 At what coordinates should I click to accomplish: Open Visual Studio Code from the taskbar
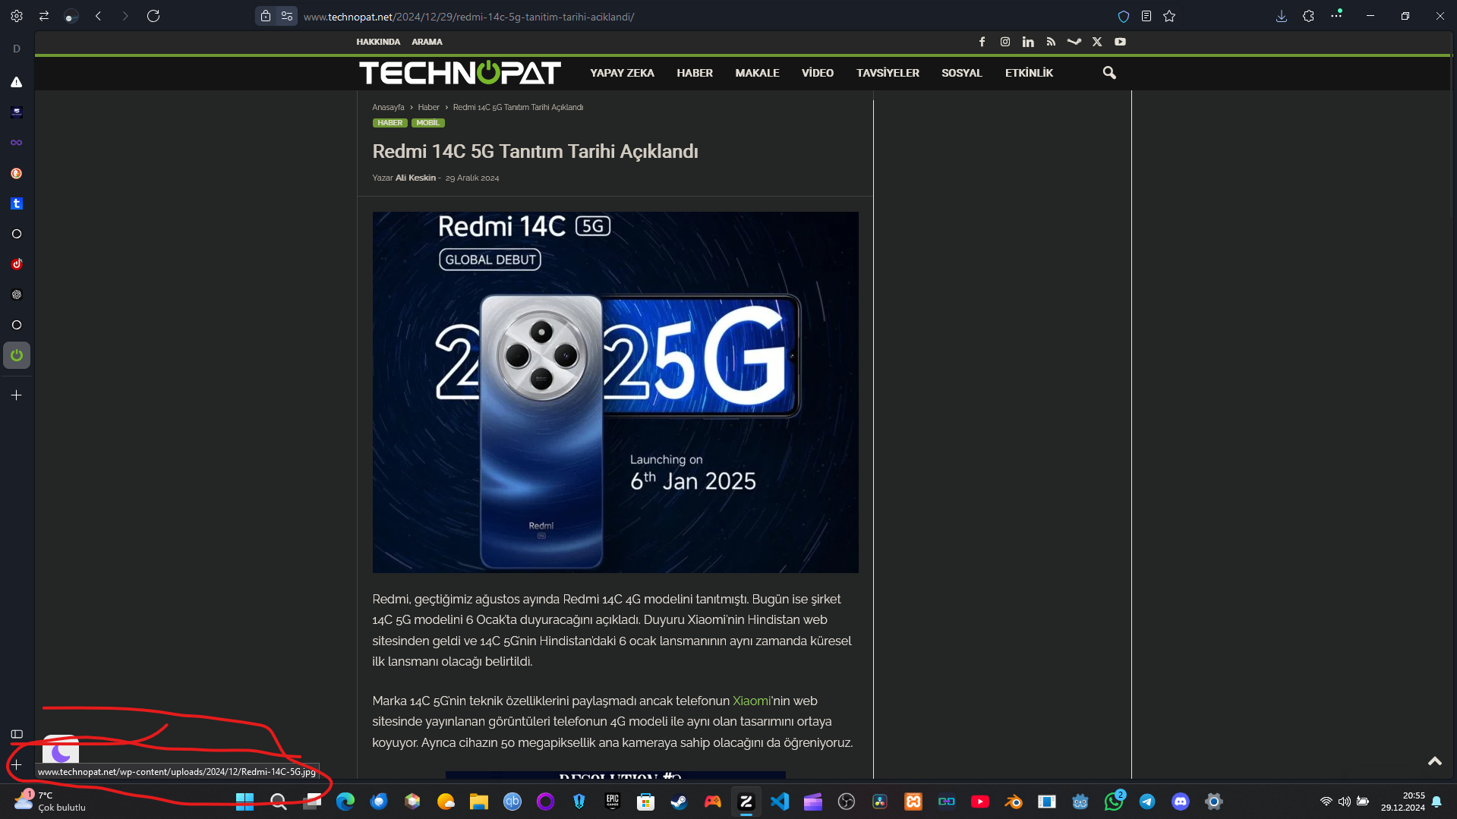tap(780, 802)
